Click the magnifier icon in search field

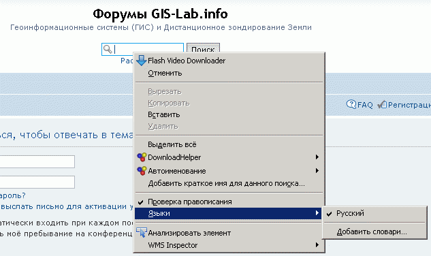pos(108,49)
